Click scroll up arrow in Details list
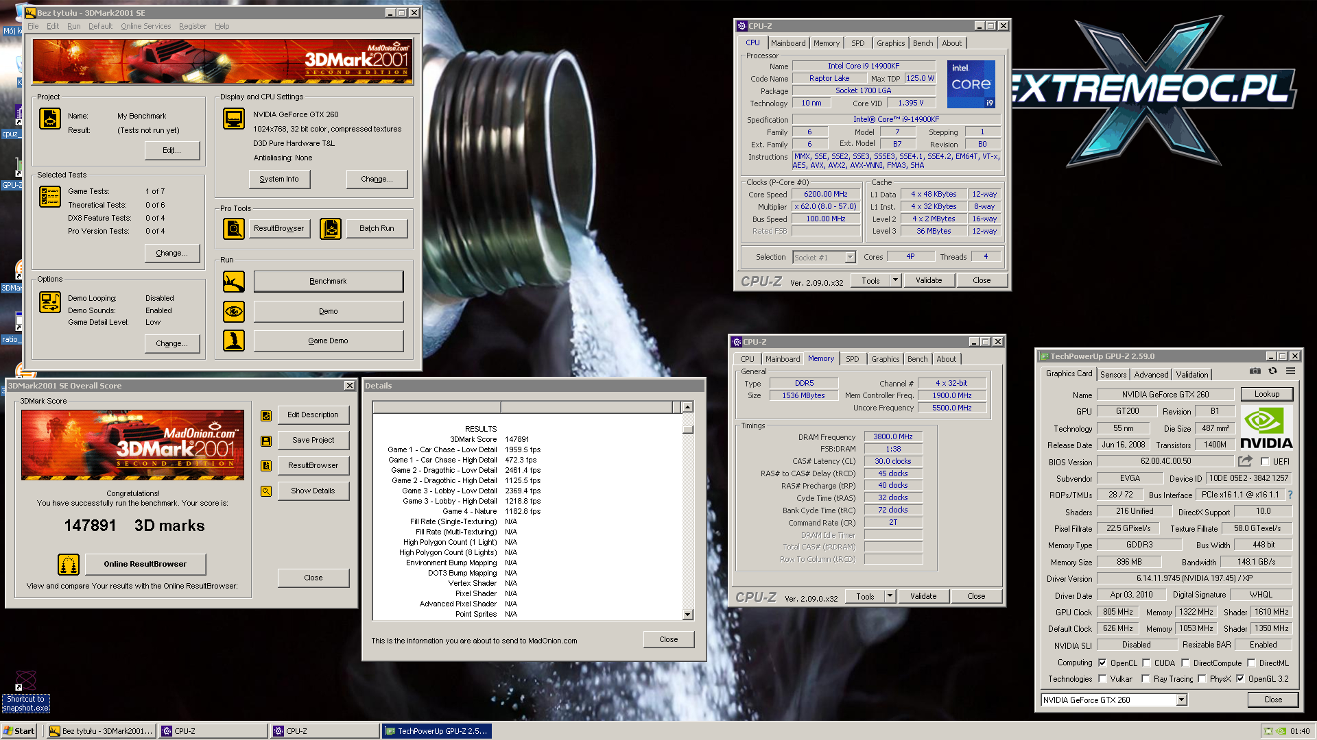 pos(688,407)
